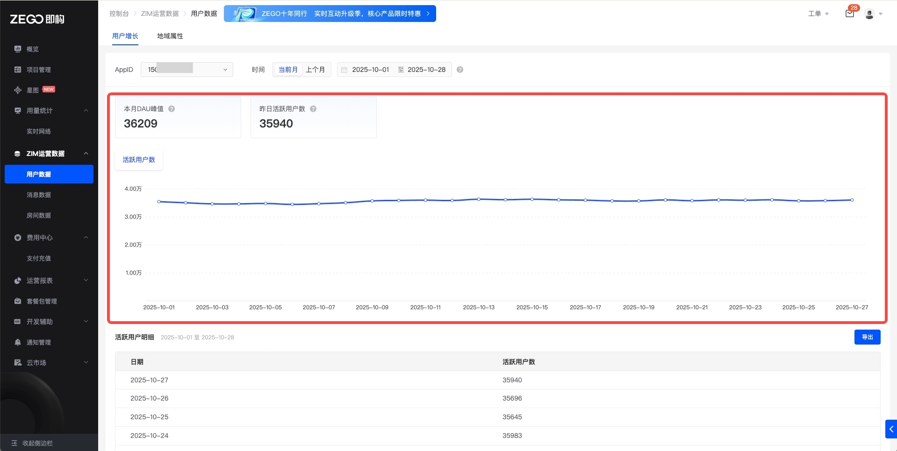The width and height of the screenshot is (897, 451).
Task: Click the start date field 2025-10-01
Action: point(370,70)
